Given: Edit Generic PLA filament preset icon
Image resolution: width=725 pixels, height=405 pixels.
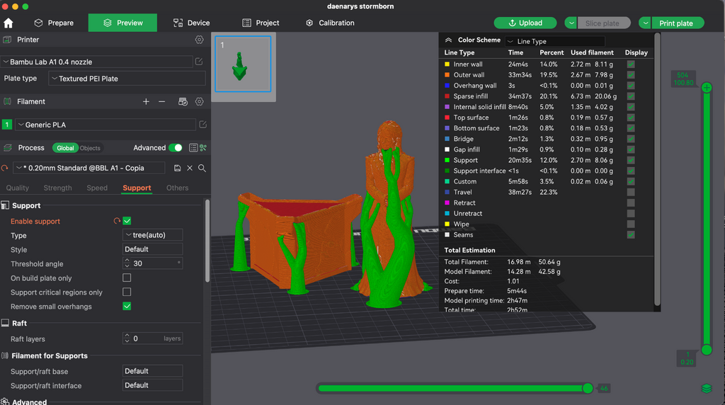Looking at the screenshot, I should [x=203, y=125].
